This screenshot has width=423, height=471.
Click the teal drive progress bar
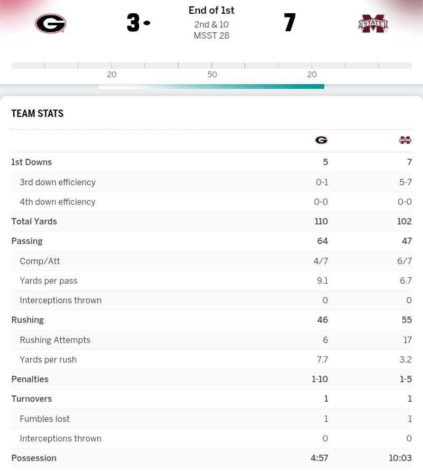[212, 86]
